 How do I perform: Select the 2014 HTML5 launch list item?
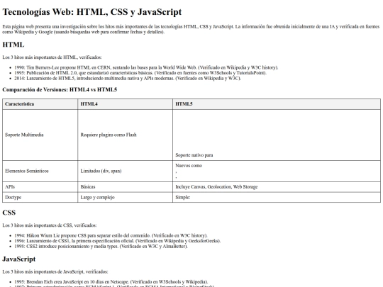tap(128, 79)
